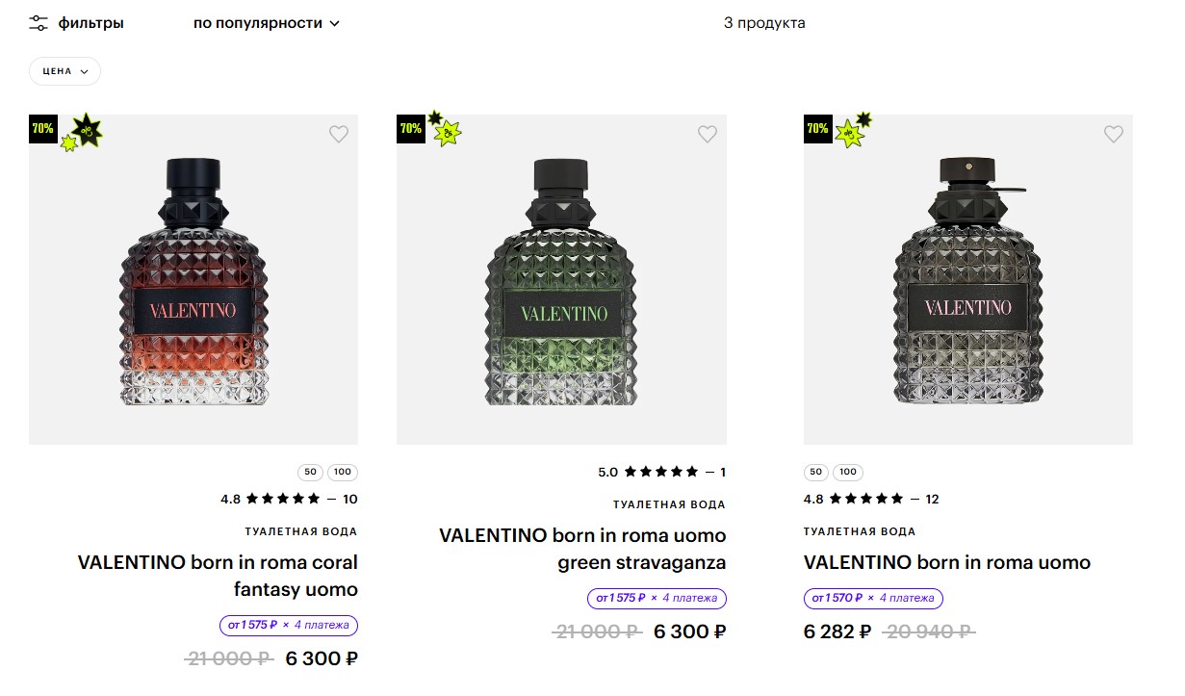Choose 50 ml volume for born in roma uomo
This screenshot has width=1185, height=696.
[x=815, y=473]
